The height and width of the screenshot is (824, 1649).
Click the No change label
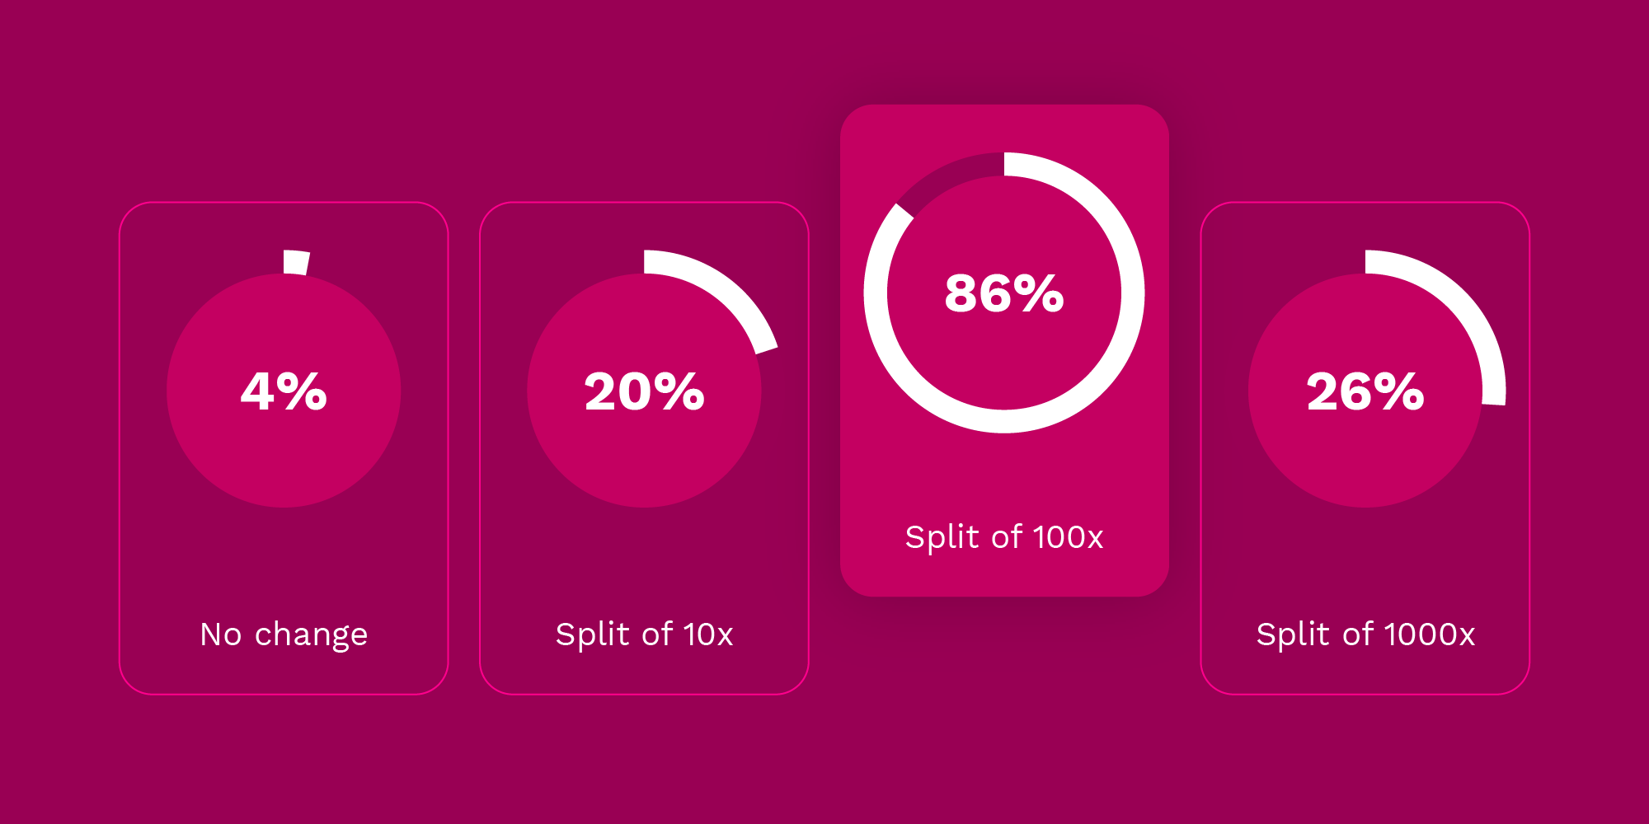coord(284,635)
